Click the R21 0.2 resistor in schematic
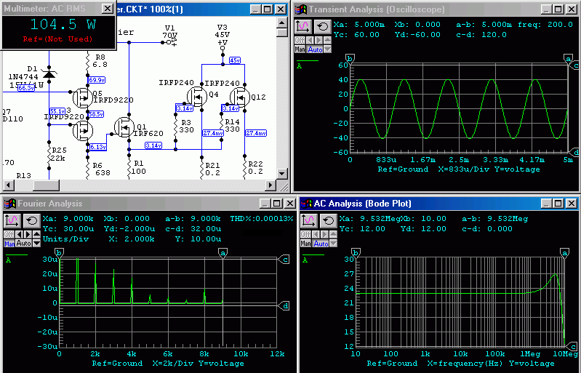The image size is (581, 373). [x=201, y=169]
